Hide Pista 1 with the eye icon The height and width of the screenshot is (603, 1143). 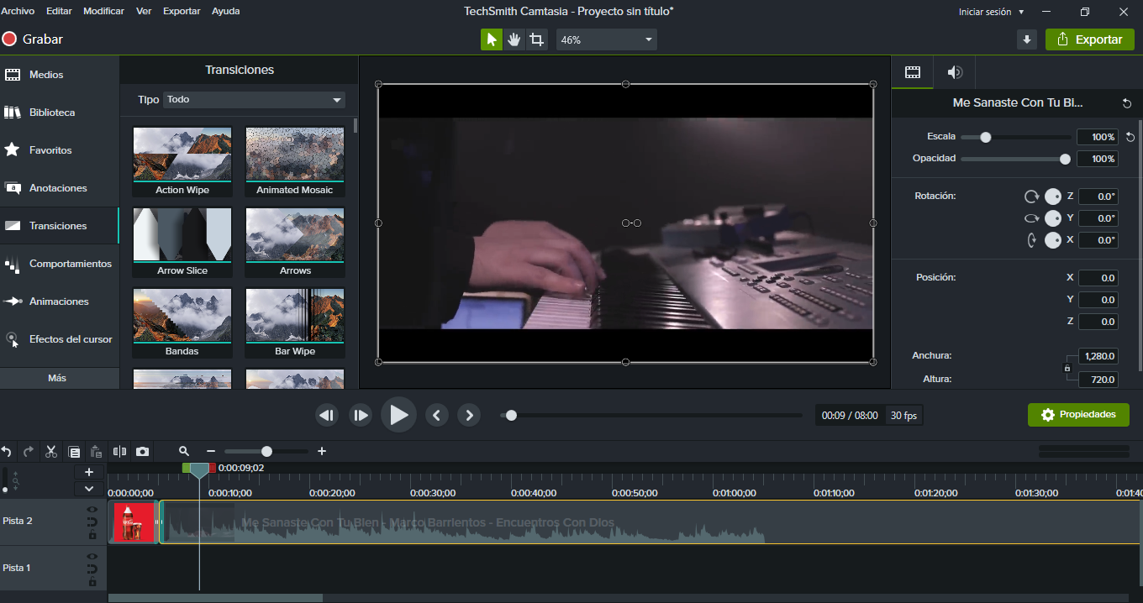point(92,556)
